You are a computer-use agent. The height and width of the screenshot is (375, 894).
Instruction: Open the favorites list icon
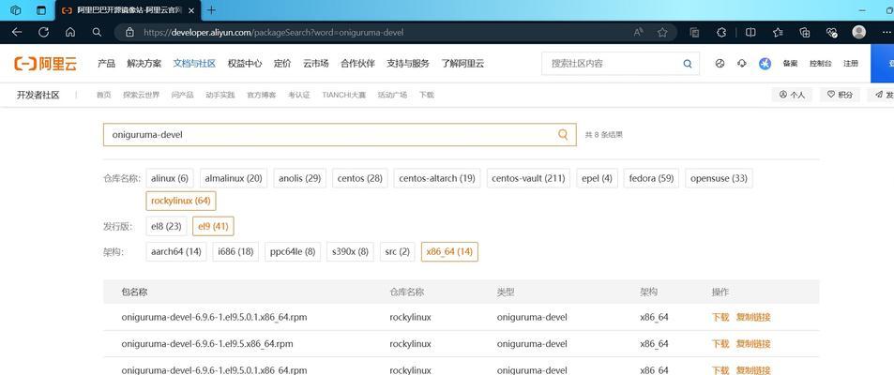click(778, 33)
